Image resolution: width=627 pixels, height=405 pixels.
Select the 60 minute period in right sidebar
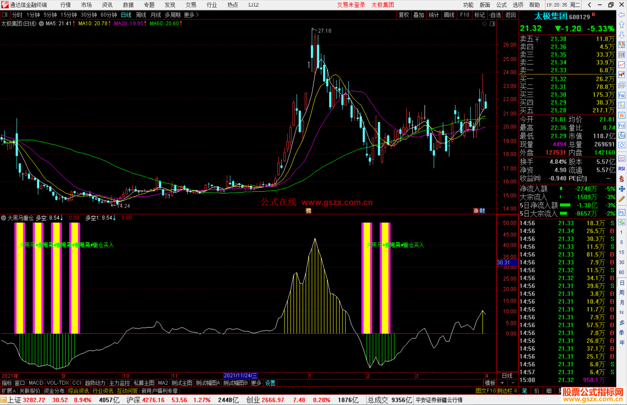coord(621,272)
